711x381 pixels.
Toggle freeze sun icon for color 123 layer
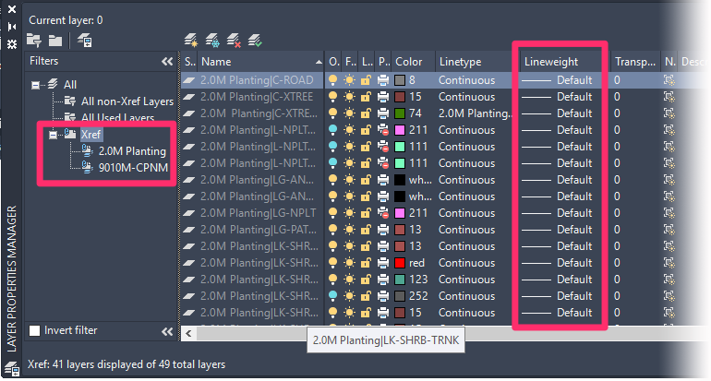(349, 280)
